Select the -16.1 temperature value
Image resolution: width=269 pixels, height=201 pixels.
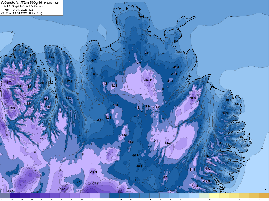click(62, 189)
